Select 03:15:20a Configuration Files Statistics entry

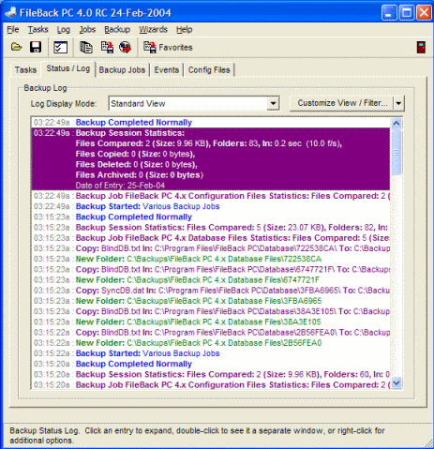[x=211, y=385]
